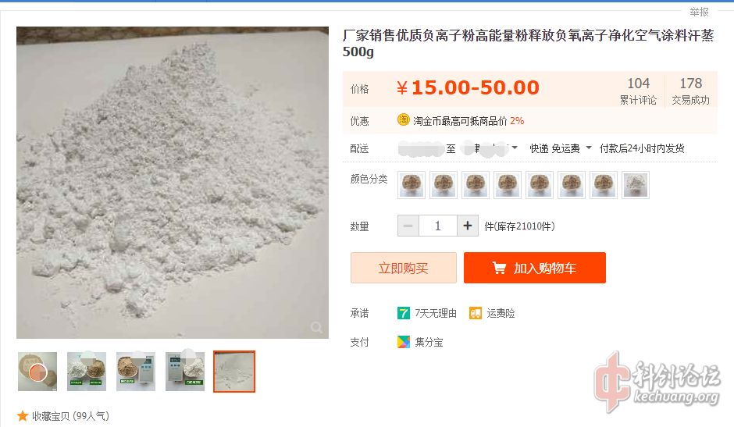734x427 pixels.
Task: Open the 举报 report link
Action: point(699,12)
